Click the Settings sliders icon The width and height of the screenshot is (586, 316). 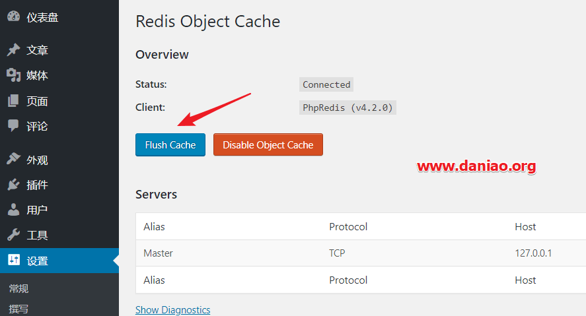pyautogui.click(x=13, y=260)
